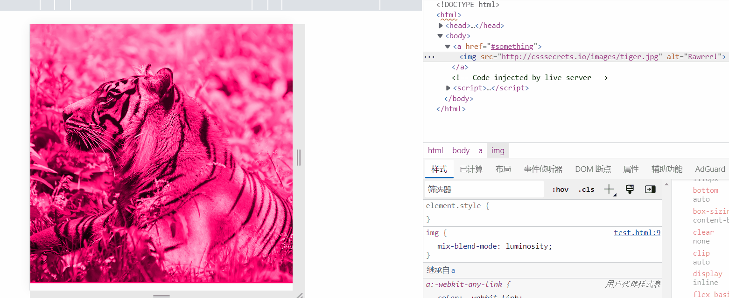Collapse the a href element node

448,47
